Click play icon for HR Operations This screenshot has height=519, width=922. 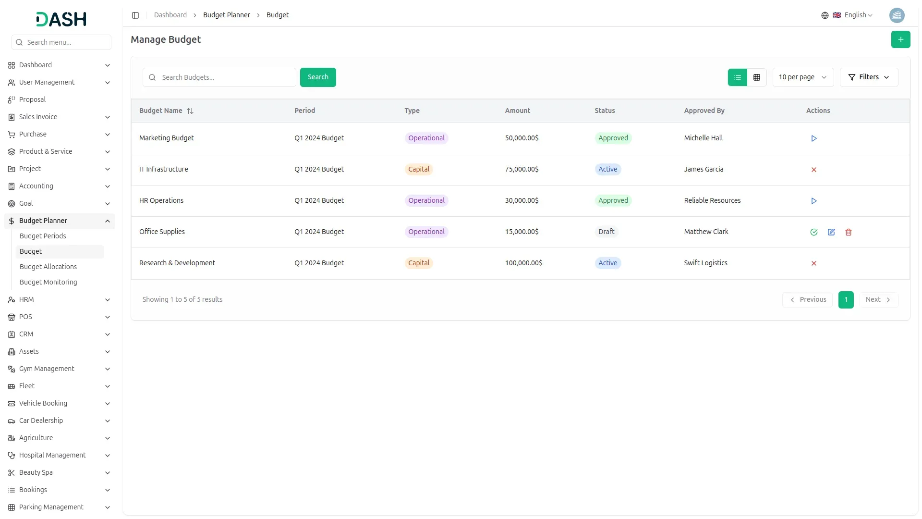coord(813,201)
